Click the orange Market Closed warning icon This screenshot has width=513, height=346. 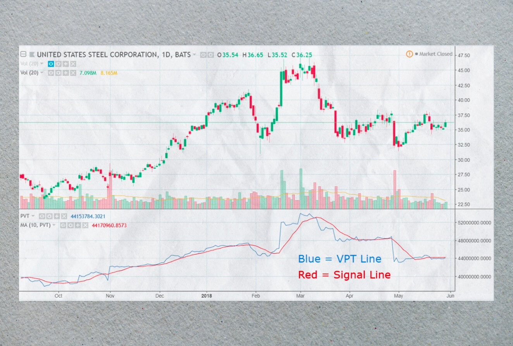point(409,54)
